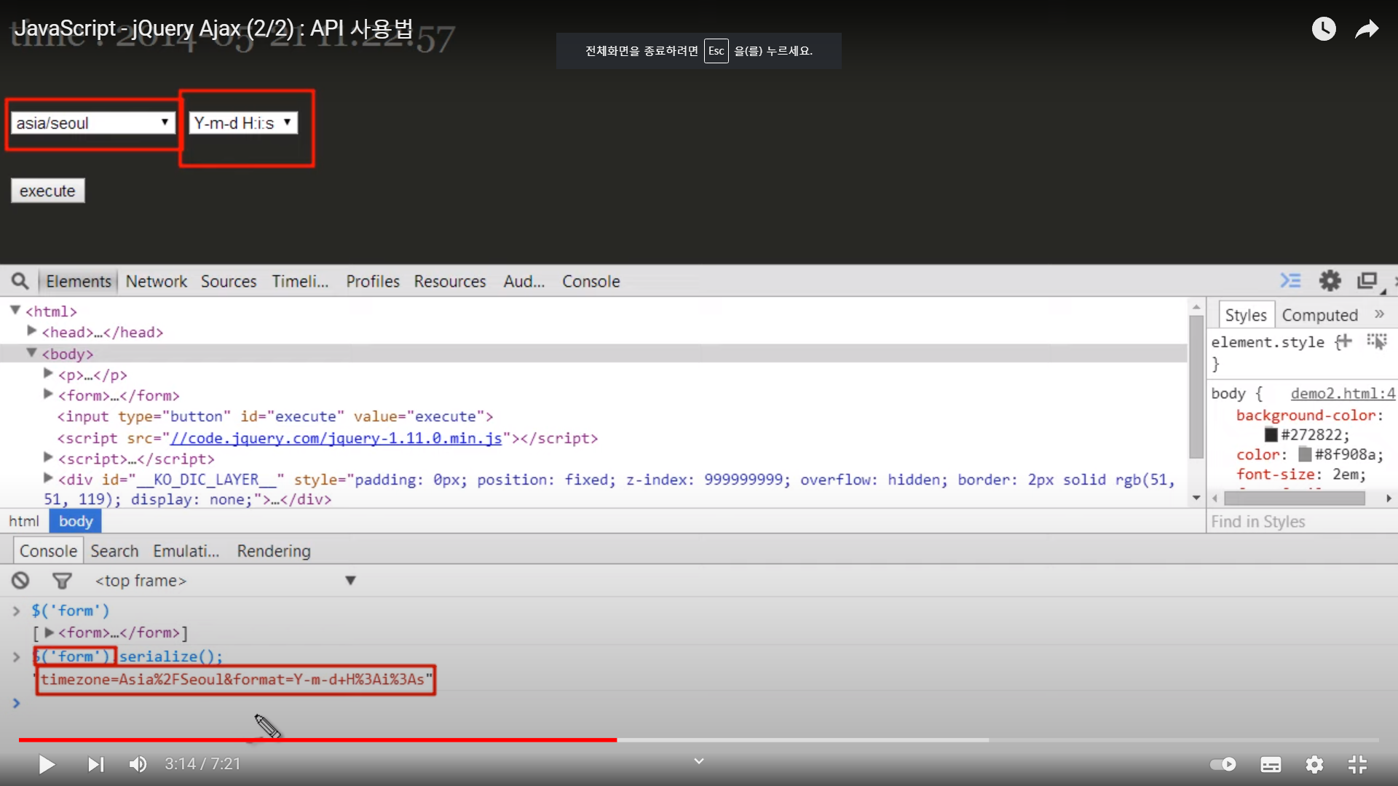Open the DevTools search magnifier
Screen dimensions: 1398x786
tap(20, 281)
